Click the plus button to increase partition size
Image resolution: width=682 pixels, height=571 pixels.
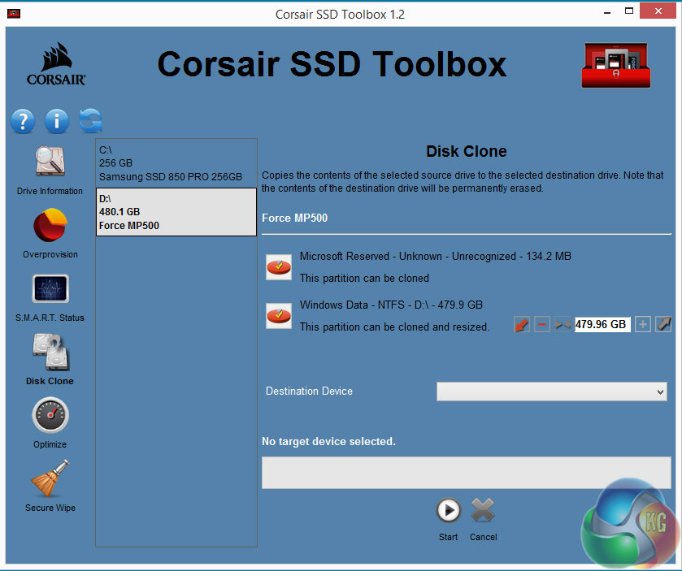coord(643,325)
